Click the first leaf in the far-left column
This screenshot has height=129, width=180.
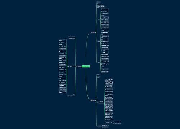63,40
